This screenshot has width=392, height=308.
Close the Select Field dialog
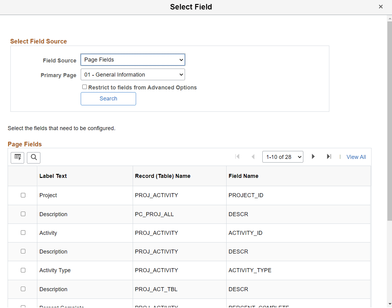(x=381, y=6)
